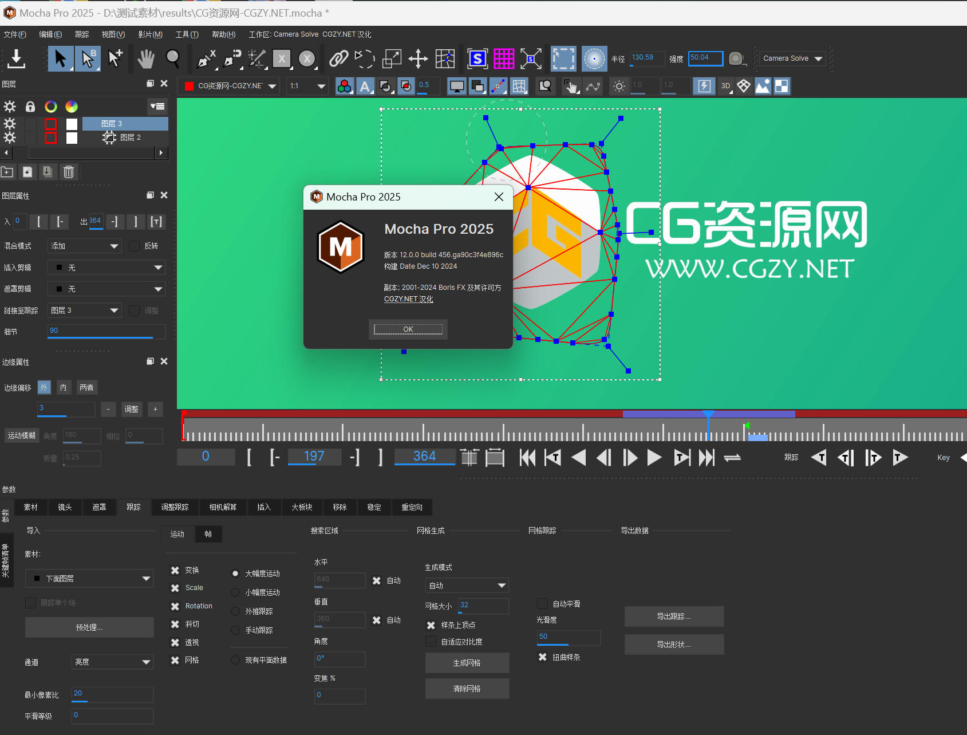Select the 手动跟踪 radio option
Screen dimensions: 967x735
point(235,630)
